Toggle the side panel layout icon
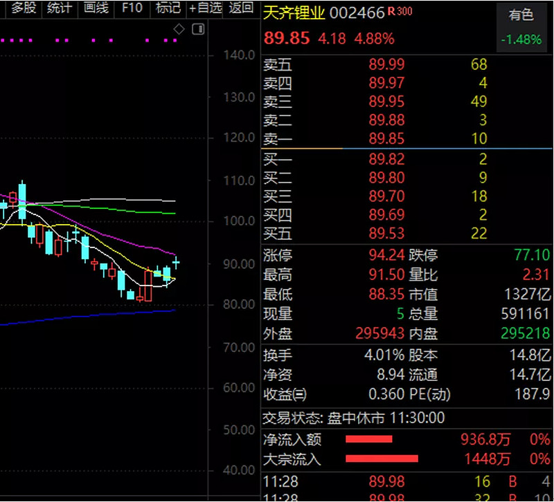The width and height of the screenshot is (554, 502). (x=198, y=29)
